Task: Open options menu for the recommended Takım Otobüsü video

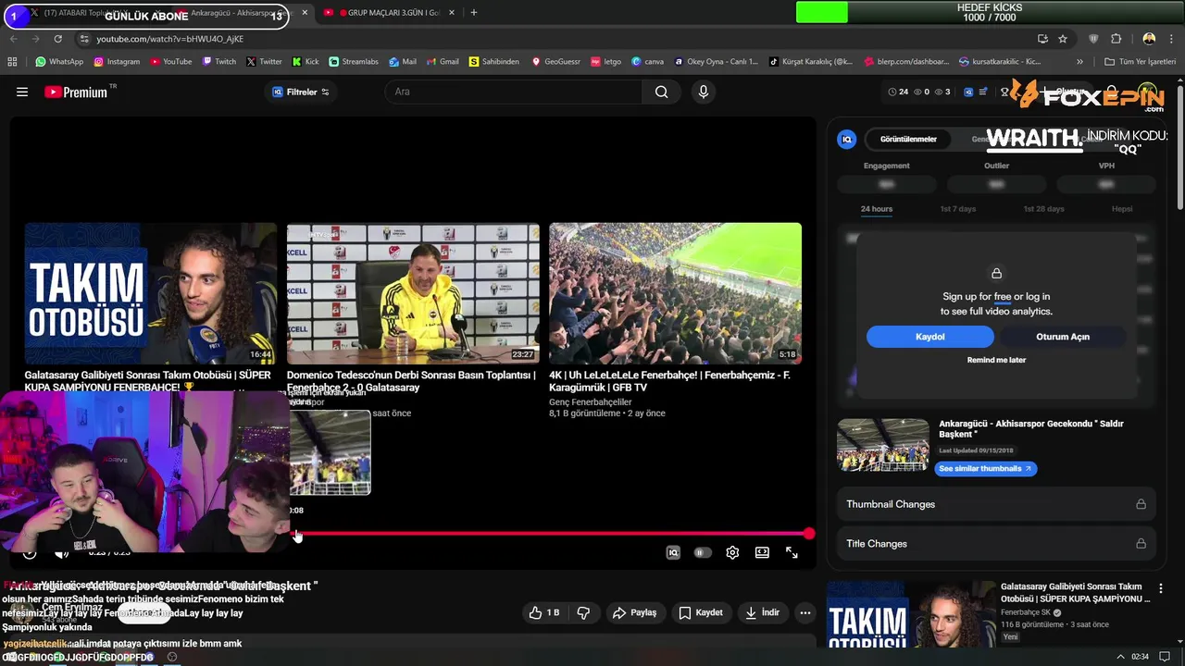Action: pyautogui.click(x=1160, y=588)
